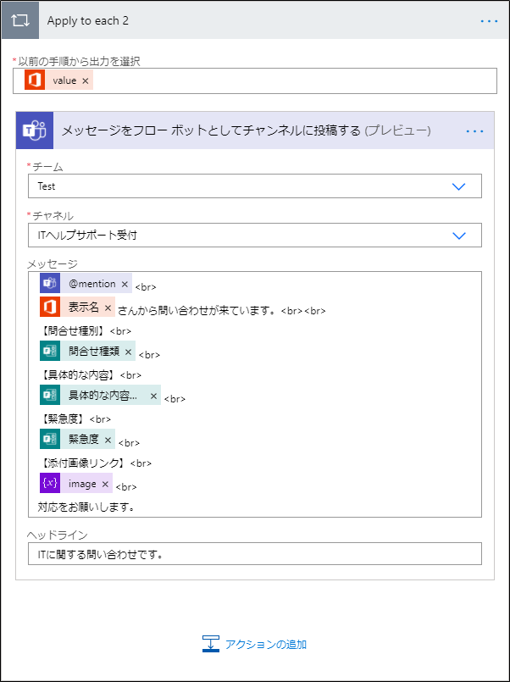510x682 pixels.
Task: Remove the 具体的な内容 token
Action: pyautogui.click(x=153, y=396)
